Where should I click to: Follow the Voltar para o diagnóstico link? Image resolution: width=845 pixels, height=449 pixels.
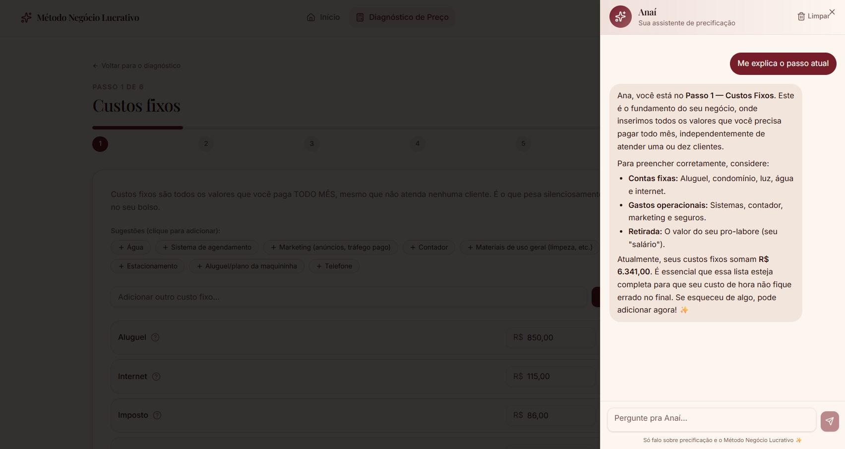(x=141, y=65)
